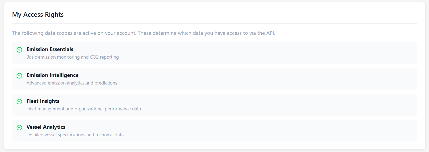Select the Emission Intelligence scope title

[x=52, y=75]
